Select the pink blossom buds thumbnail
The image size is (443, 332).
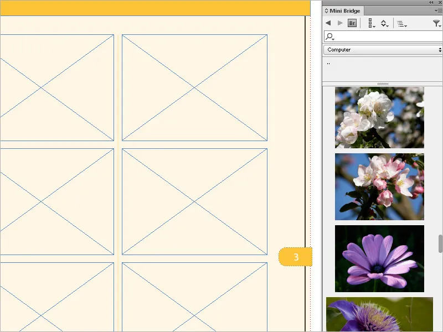point(379,186)
